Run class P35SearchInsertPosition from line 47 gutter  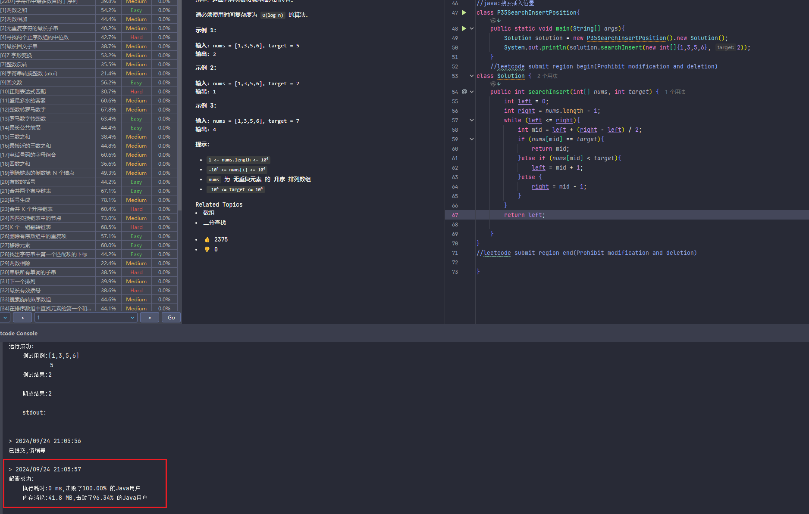[x=464, y=12]
